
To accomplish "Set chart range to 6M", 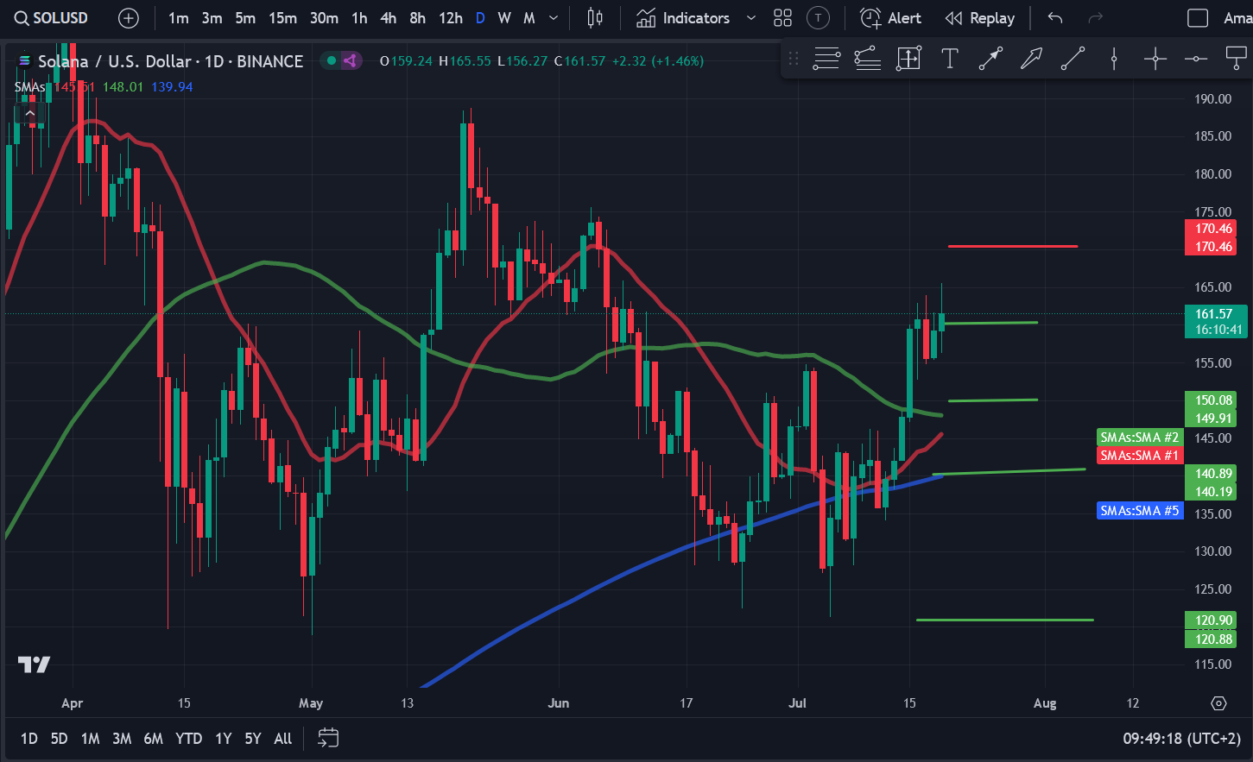I will [x=153, y=739].
